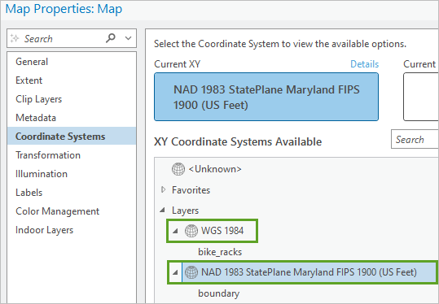Viewport: 439px width, 304px height.
Task: Expand the Favorites group
Action: tap(163, 190)
